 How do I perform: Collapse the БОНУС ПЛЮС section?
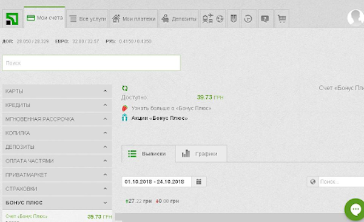coord(57,203)
